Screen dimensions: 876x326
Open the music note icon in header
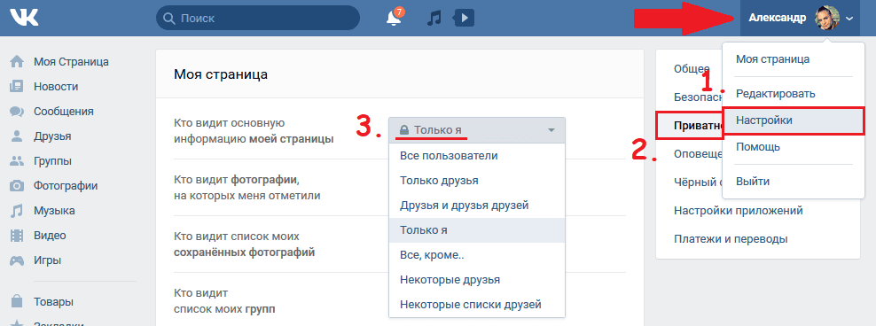pos(434,18)
